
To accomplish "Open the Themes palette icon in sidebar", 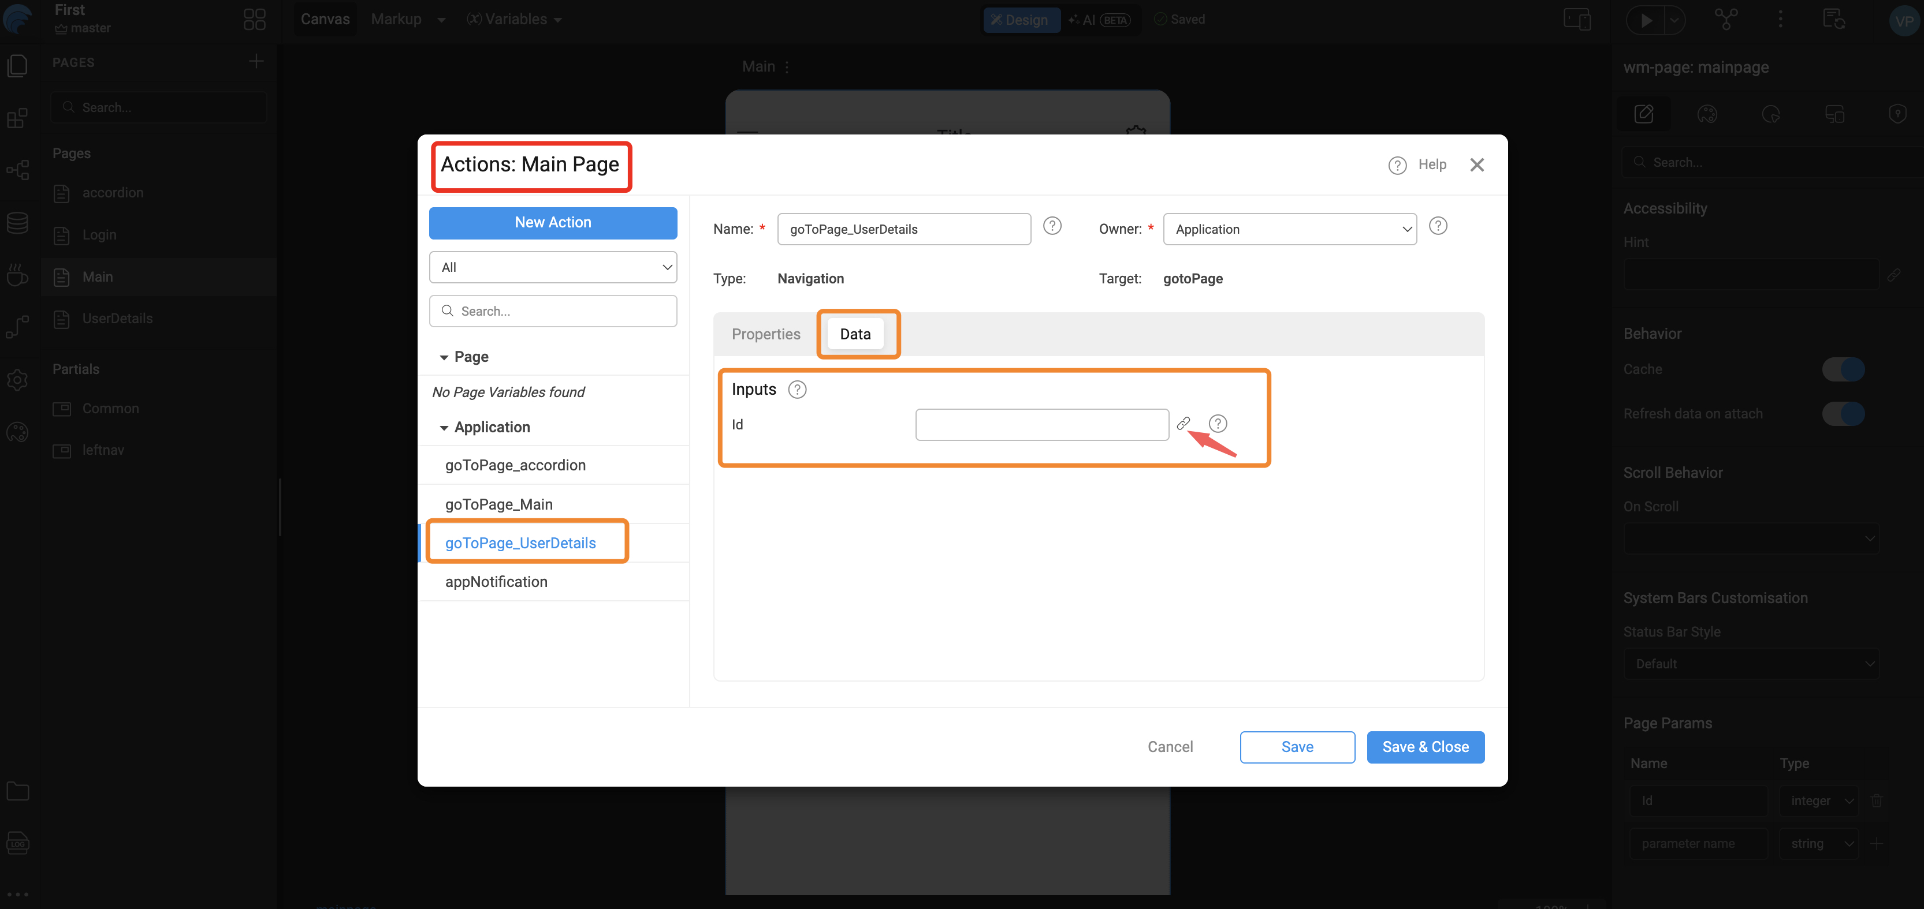I will [x=17, y=431].
